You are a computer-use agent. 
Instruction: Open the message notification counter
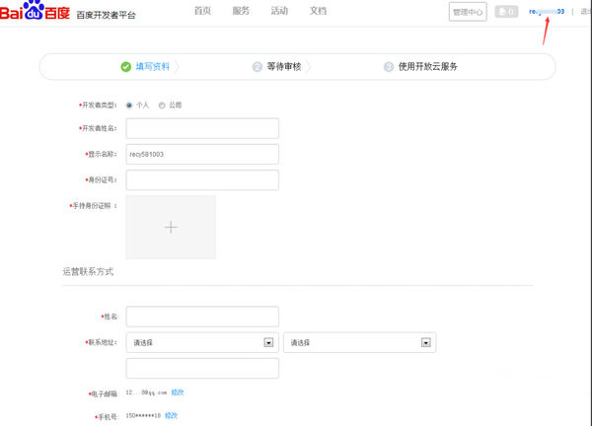pyautogui.click(x=505, y=12)
